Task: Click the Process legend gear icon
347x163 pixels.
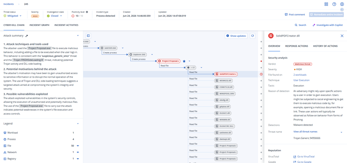Action: pyautogui.click(x=5, y=139)
